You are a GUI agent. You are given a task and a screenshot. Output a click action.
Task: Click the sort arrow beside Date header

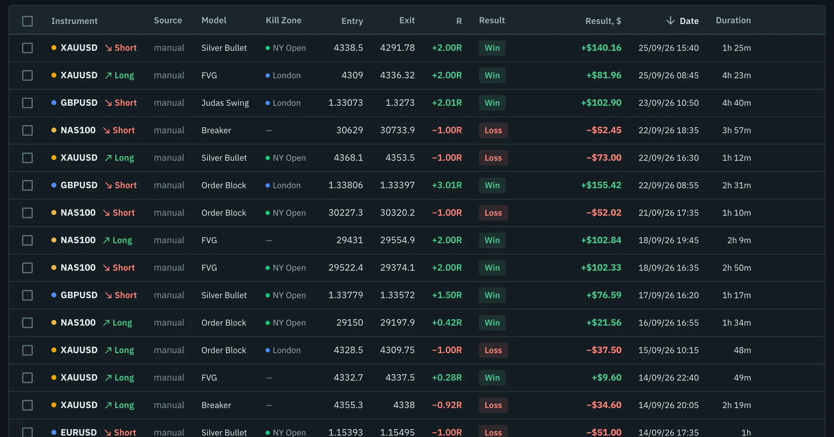[670, 20]
